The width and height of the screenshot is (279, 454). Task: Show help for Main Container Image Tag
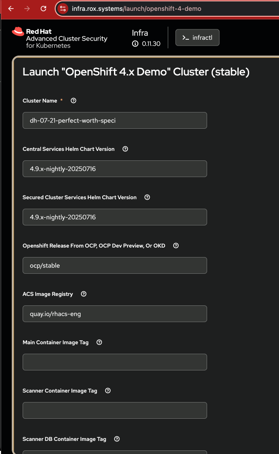99,342
